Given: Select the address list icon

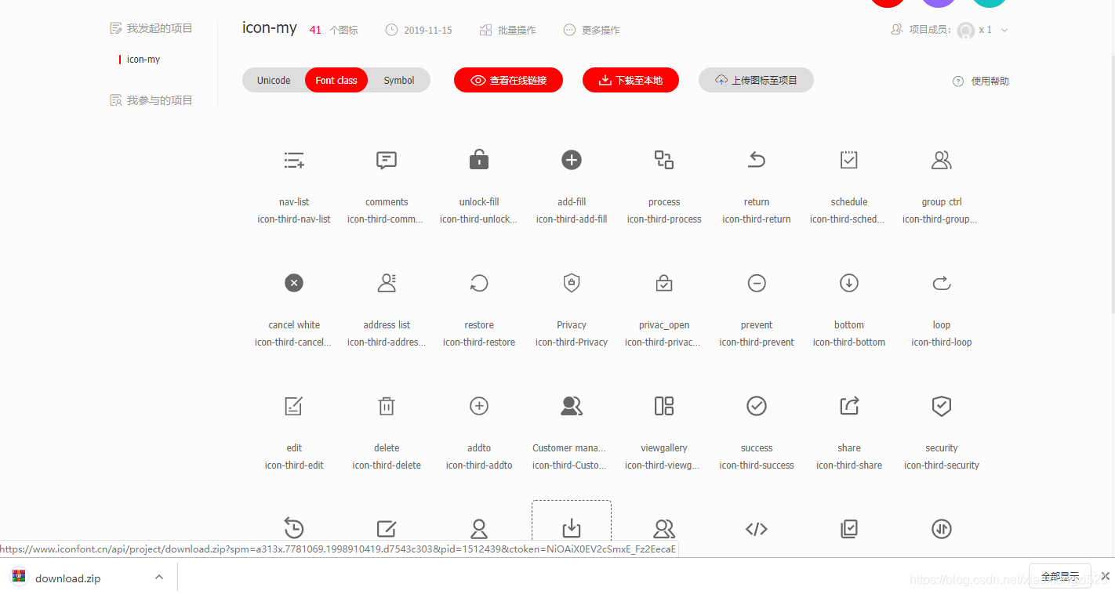Looking at the screenshot, I should 387,283.
